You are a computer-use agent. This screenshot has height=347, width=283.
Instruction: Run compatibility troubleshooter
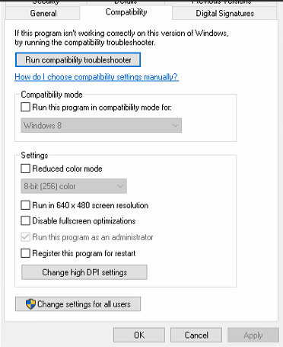(x=78, y=59)
